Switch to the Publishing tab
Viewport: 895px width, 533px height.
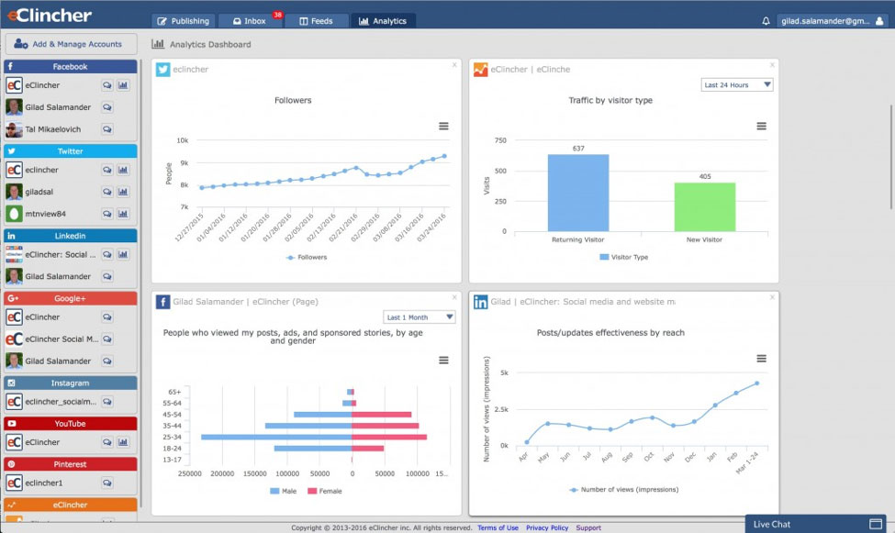click(x=183, y=21)
